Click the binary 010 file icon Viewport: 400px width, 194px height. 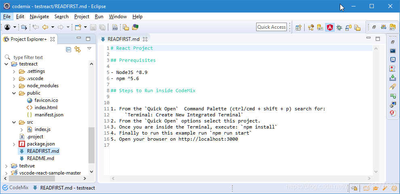(x=115, y=27)
